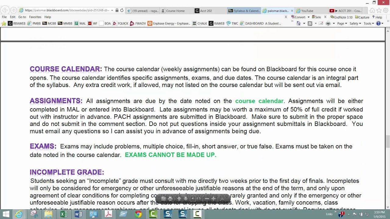Click the EndNote 3.10 toolbar button

[x=341, y=17]
